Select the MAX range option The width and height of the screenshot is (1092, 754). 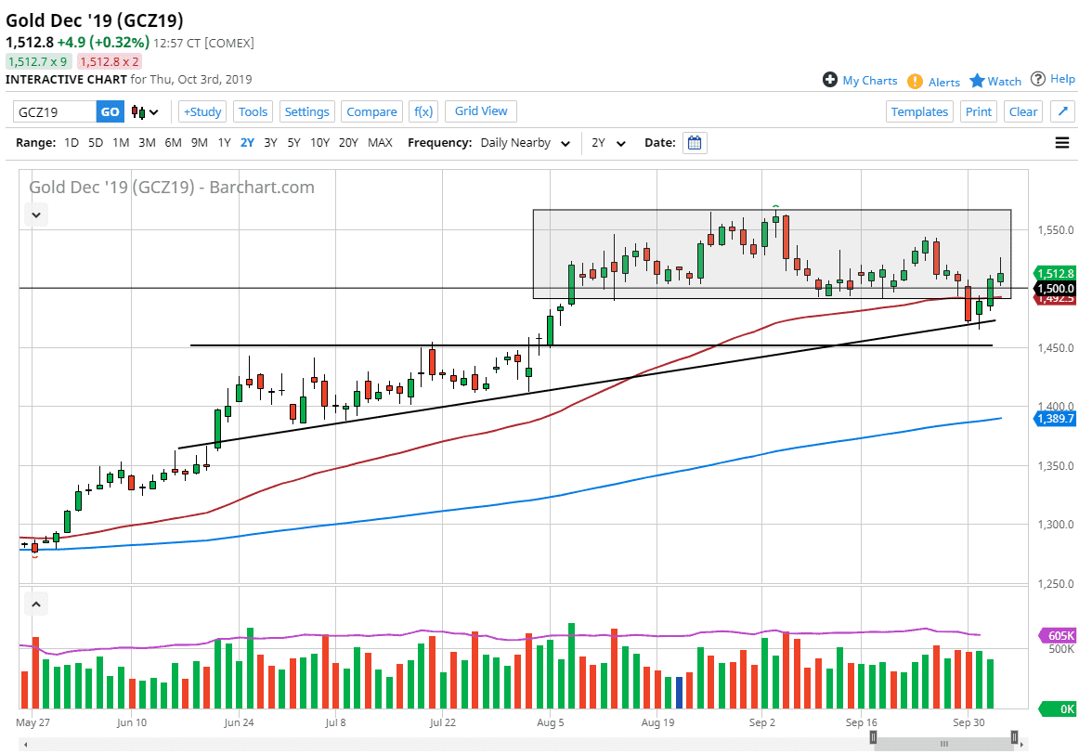tap(380, 143)
